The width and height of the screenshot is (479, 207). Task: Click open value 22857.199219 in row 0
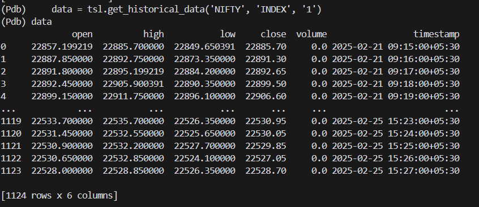click(x=62, y=47)
